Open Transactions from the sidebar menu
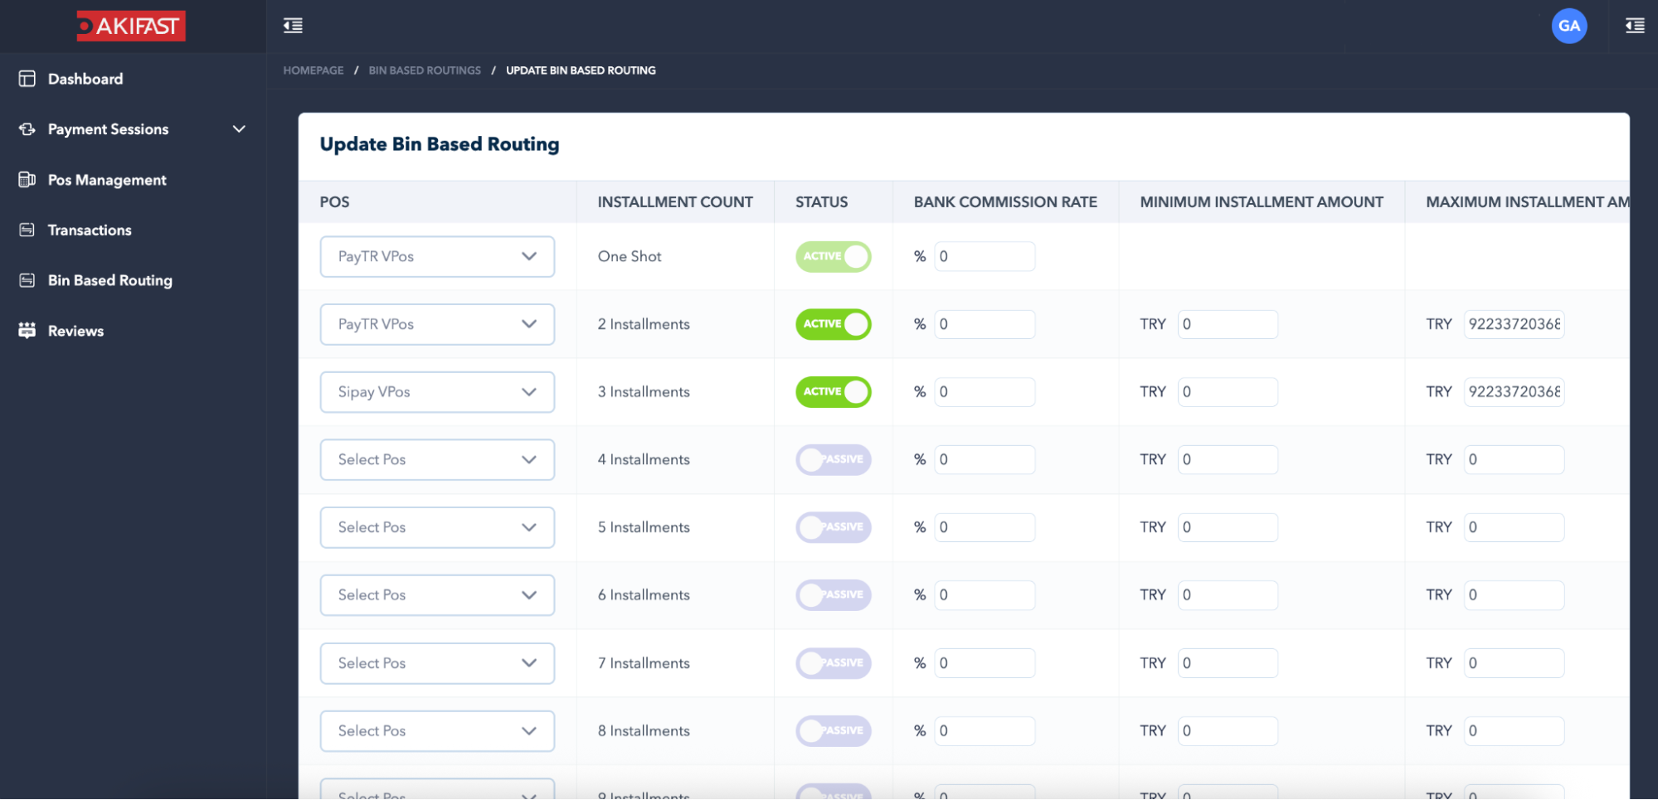 pyautogui.click(x=90, y=230)
